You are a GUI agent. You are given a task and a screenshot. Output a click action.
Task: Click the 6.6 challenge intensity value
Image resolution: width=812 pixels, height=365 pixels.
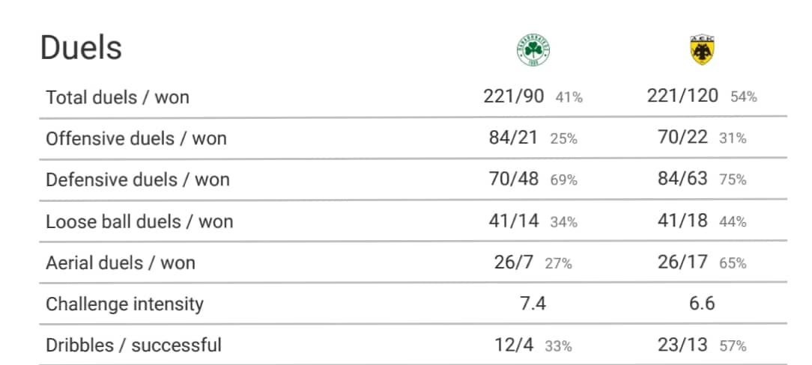tap(702, 304)
